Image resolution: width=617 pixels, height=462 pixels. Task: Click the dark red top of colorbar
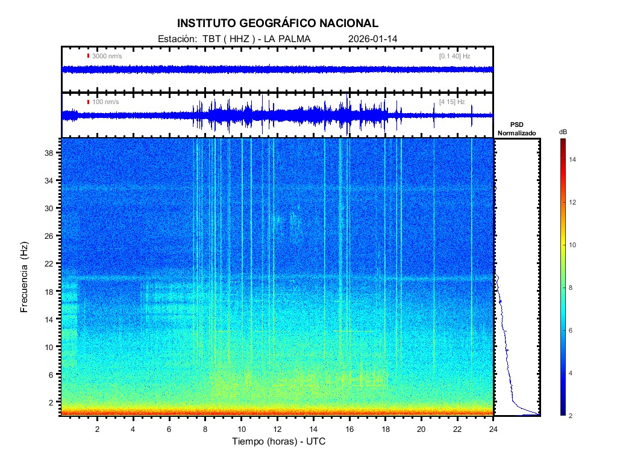point(562,141)
